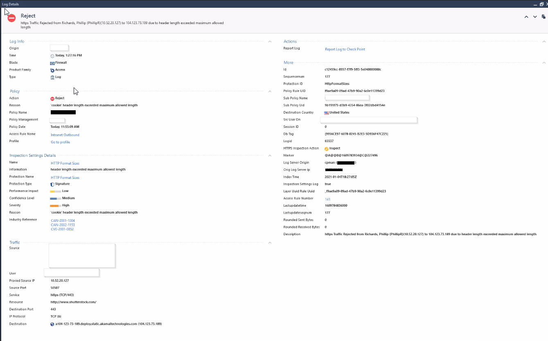
Task: Click the red Reject icon next to Action
Action: click(52, 98)
